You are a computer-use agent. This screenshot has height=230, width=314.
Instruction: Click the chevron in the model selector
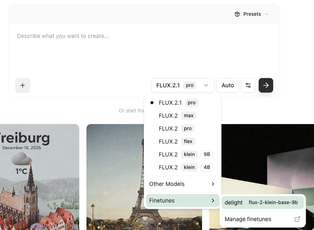pyautogui.click(x=206, y=85)
